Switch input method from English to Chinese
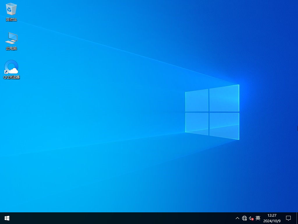The height and width of the screenshot is (224, 298). click(x=258, y=218)
